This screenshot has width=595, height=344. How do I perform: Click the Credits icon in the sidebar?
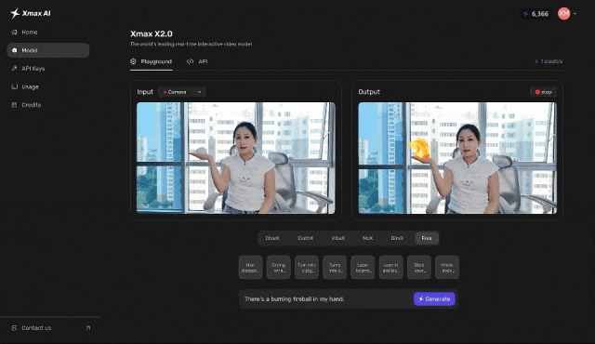[x=15, y=105]
